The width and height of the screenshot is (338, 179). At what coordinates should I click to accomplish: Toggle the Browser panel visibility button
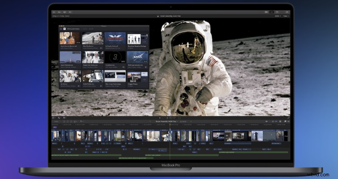pyautogui.click(x=266, y=12)
